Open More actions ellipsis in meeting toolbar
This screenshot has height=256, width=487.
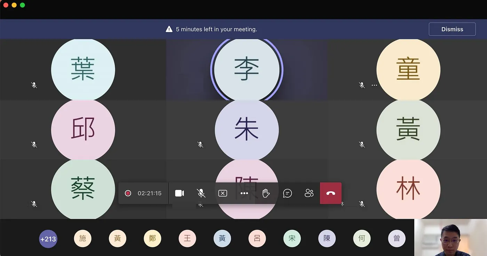pyautogui.click(x=244, y=193)
